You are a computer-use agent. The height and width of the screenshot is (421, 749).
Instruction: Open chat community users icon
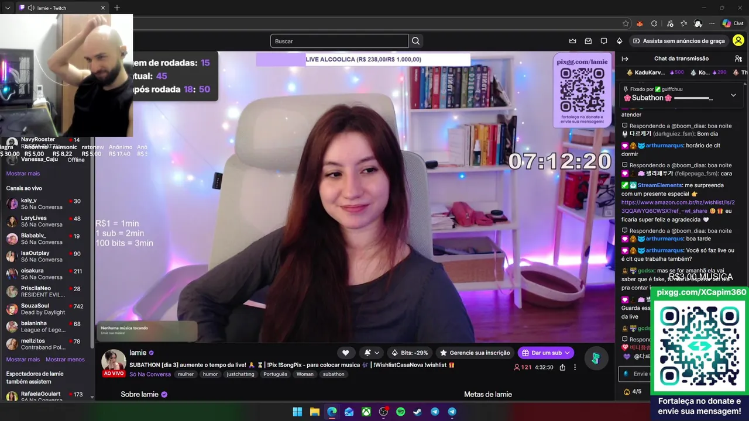pos(738,58)
